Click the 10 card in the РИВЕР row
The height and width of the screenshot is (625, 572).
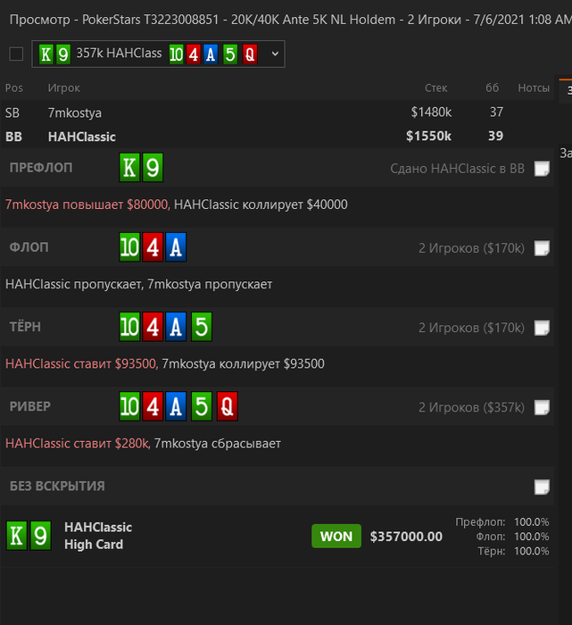(x=129, y=406)
